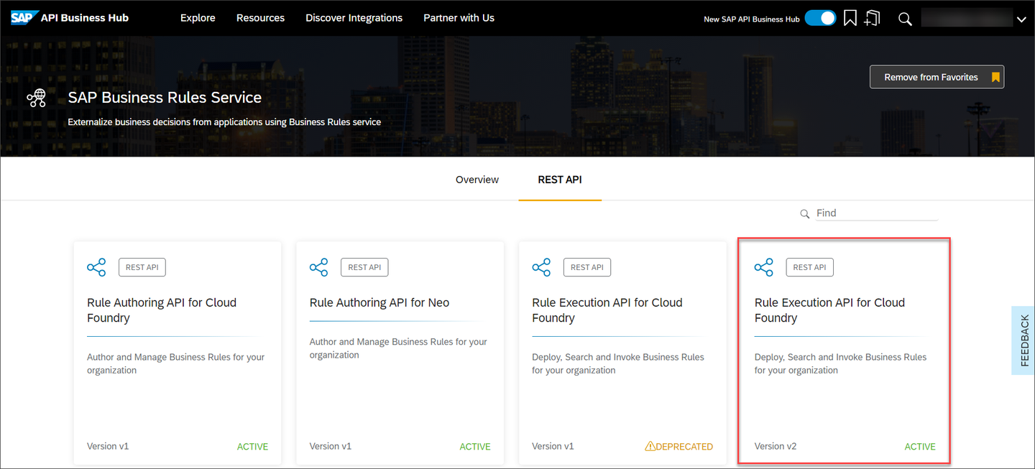Click the share icon on Rule Authoring API for Neo card
This screenshot has height=469, width=1035.
pos(319,267)
